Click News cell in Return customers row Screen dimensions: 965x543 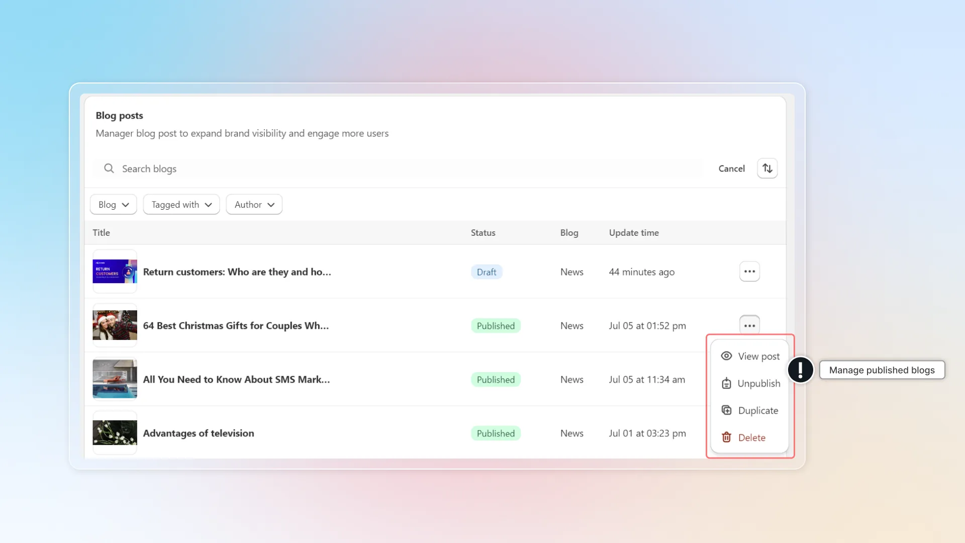pyautogui.click(x=572, y=272)
